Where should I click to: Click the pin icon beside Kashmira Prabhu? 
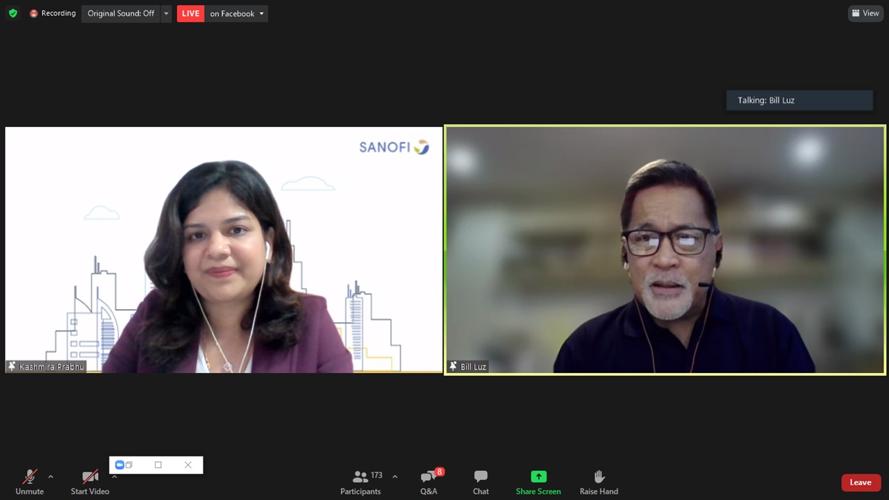[12, 366]
